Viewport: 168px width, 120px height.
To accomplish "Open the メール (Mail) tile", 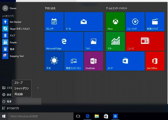I will click(84, 22).
